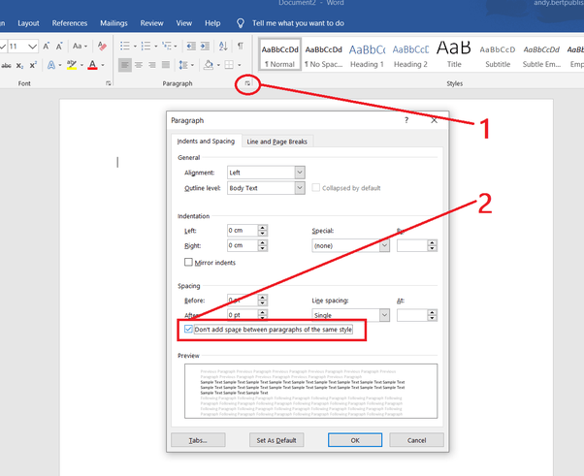Open borders button
The width and height of the screenshot is (584, 476).
coord(229,65)
